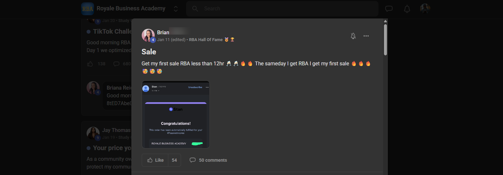View the 54 likes count

[x=174, y=160]
